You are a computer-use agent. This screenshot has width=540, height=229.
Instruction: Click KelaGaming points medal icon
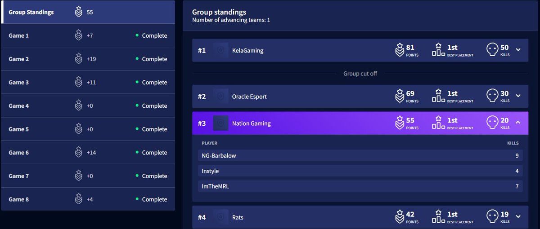399,50
